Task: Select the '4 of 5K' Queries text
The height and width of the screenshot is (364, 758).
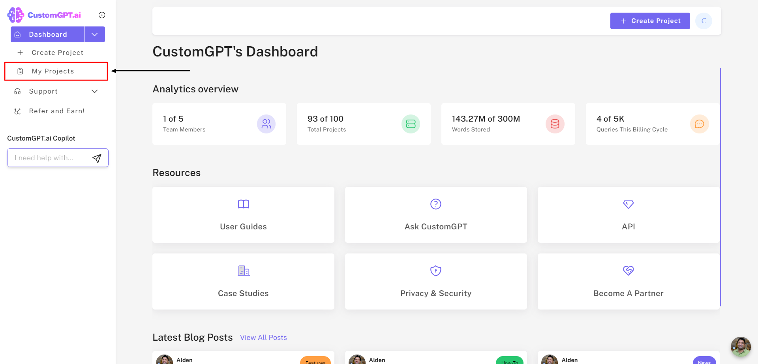Action: coord(610,119)
